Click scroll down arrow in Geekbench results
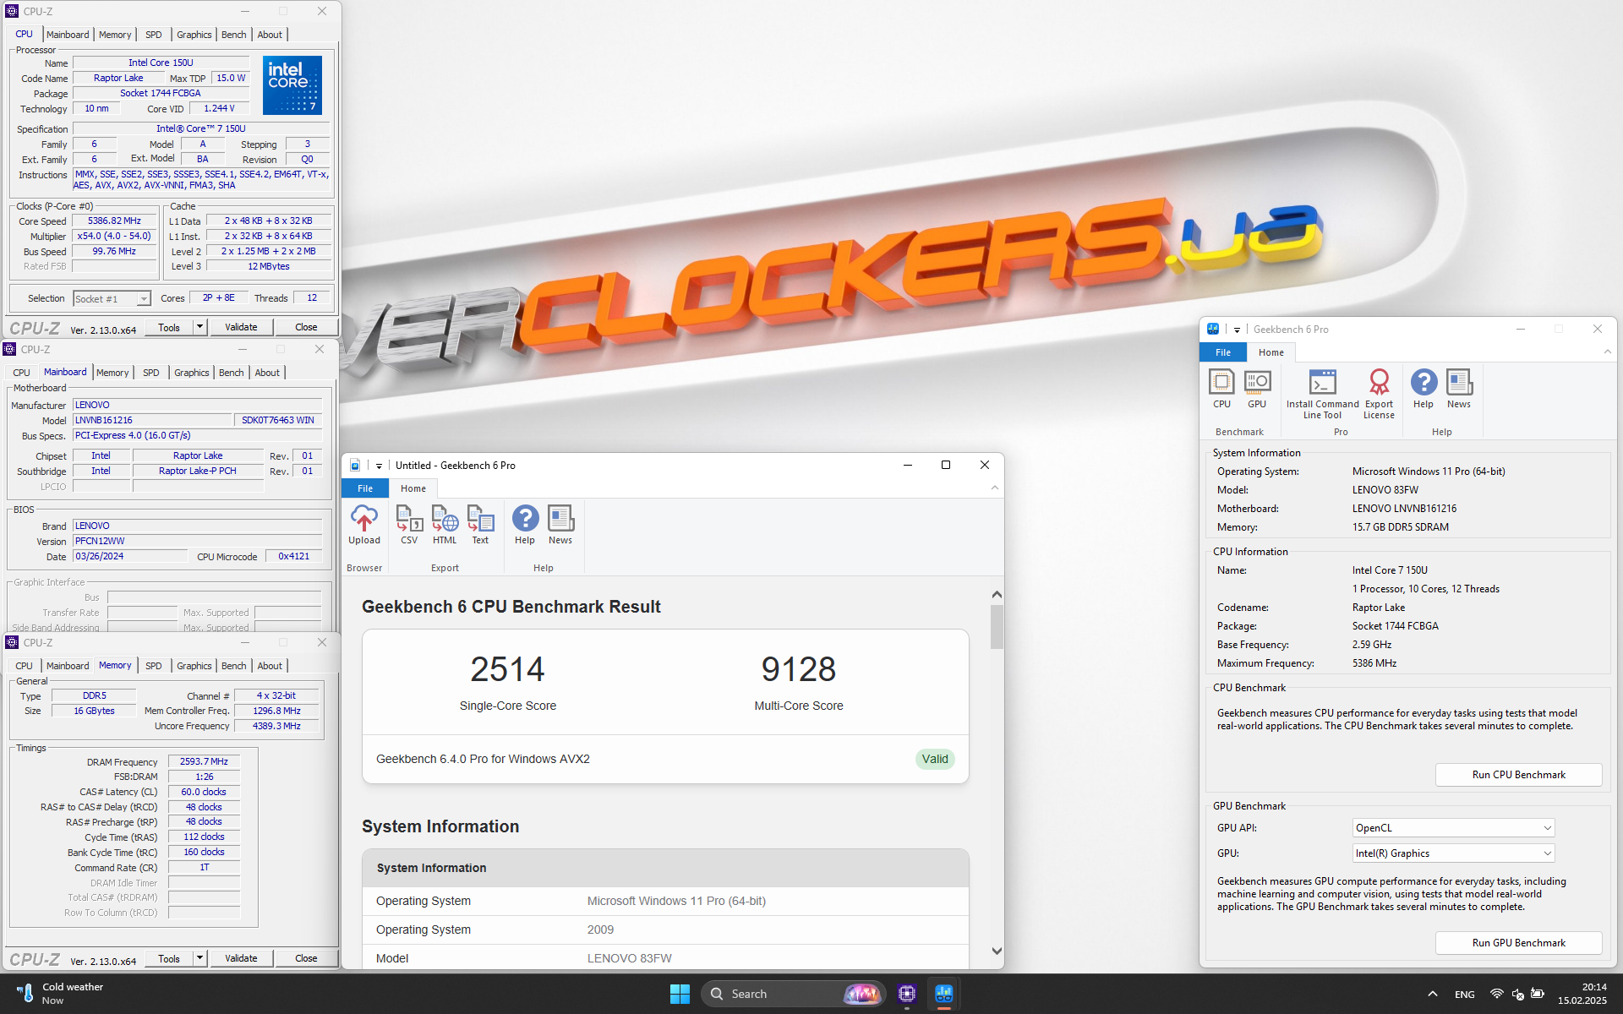This screenshot has width=1623, height=1014. coord(997,951)
